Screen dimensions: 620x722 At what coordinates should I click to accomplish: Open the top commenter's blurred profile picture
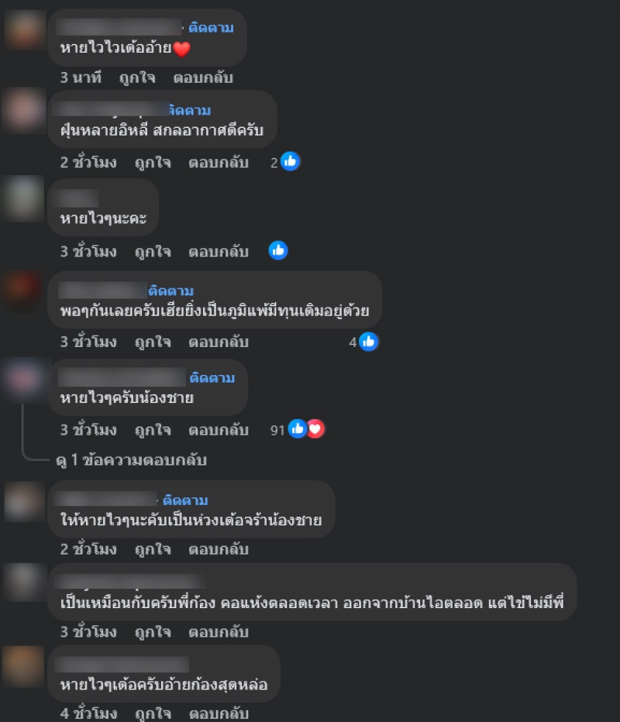tap(25, 29)
